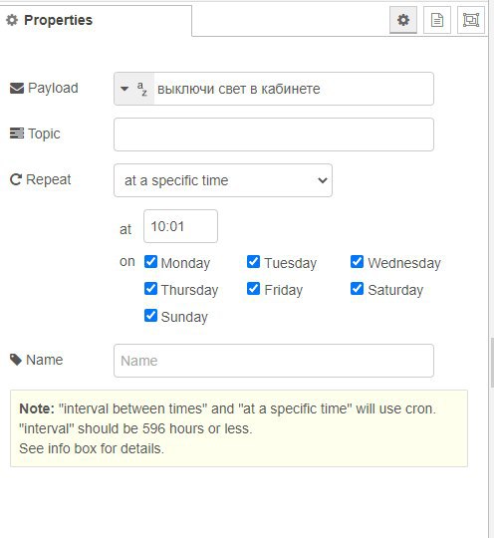
Task: Click the Name tag icon
Action: 16,360
